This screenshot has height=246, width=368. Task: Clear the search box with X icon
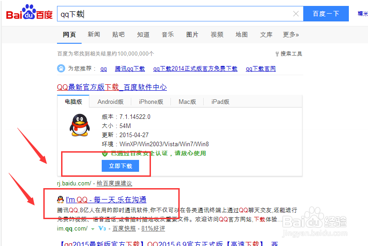[x=296, y=14]
